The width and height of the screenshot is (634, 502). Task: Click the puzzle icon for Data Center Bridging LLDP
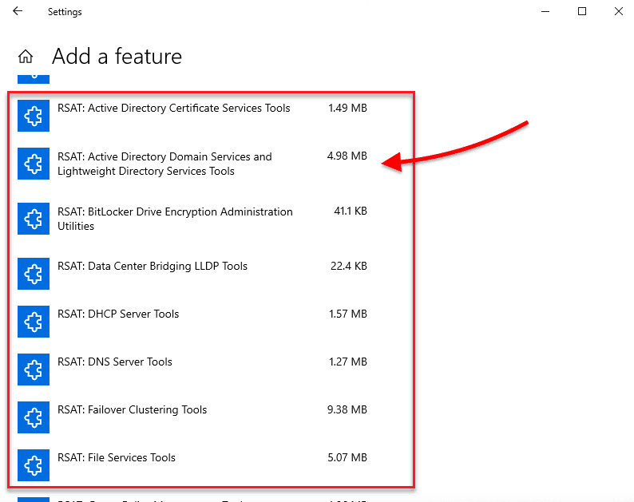point(34,274)
